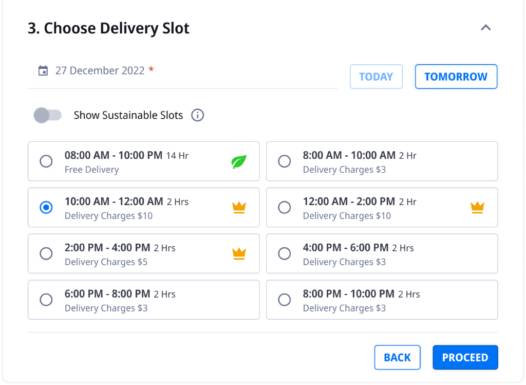The height and width of the screenshot is (385, 526).
Task: Select the 6:00 PM - 8:00 PM slot
Action: tap(46, 299)
